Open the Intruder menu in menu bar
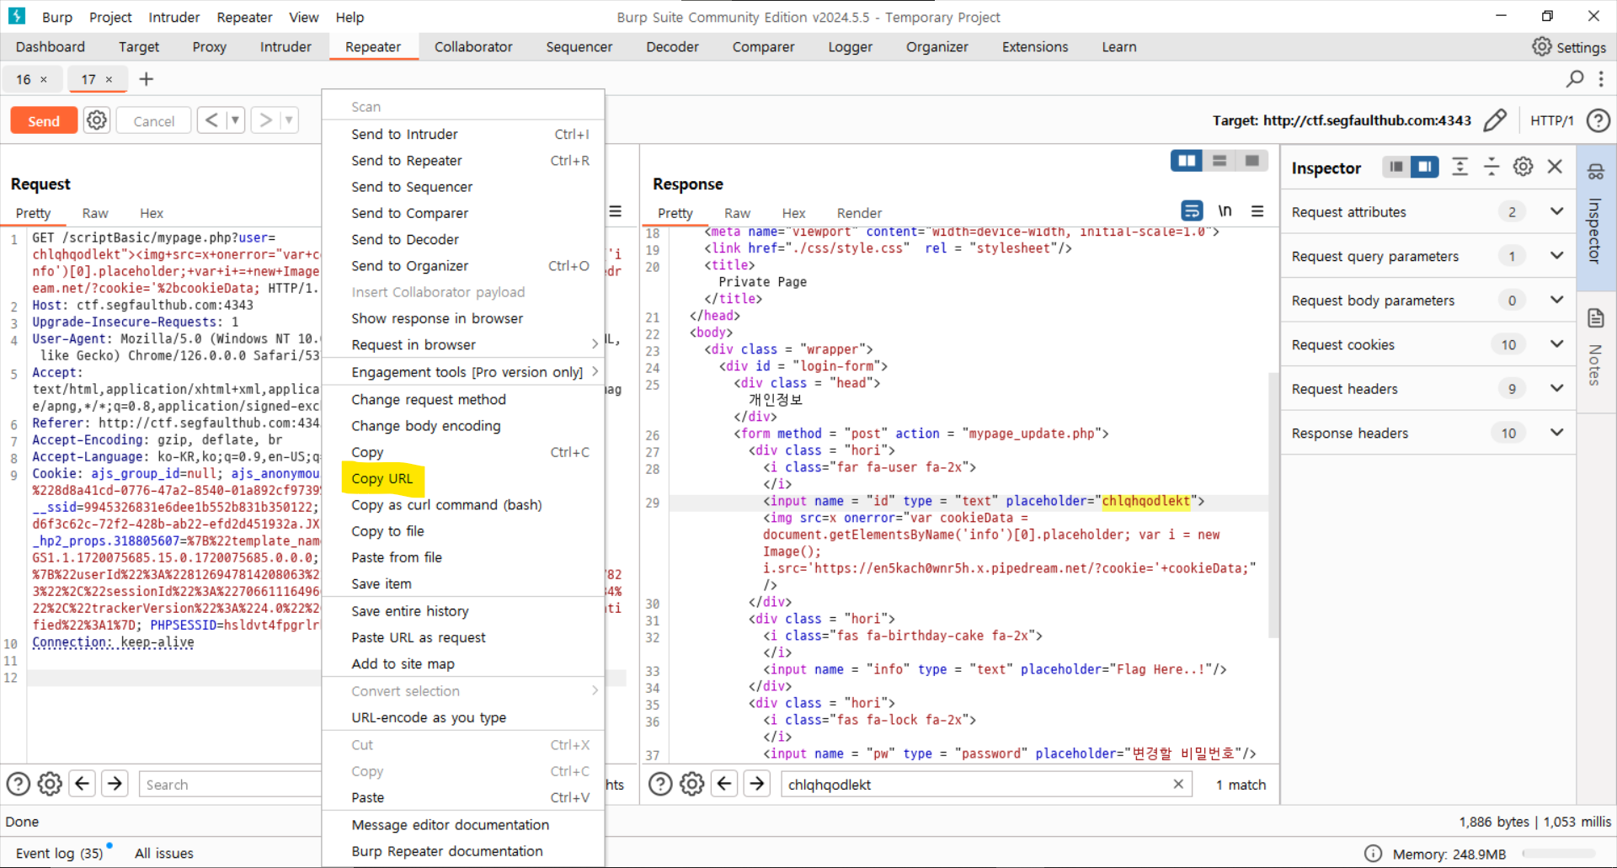 173,17
